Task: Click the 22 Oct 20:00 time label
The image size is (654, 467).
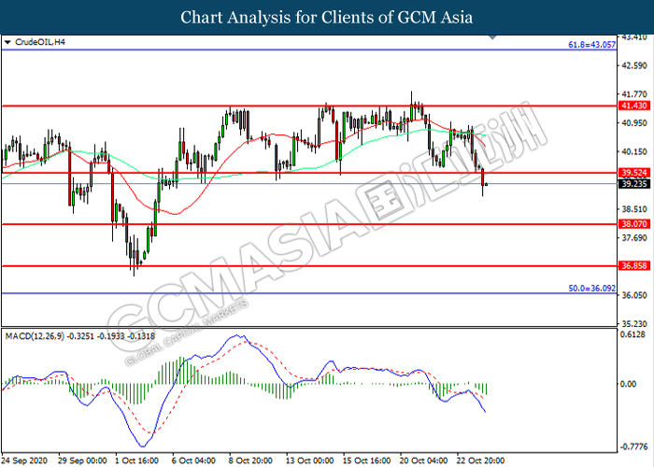Action: click(480, 460)
